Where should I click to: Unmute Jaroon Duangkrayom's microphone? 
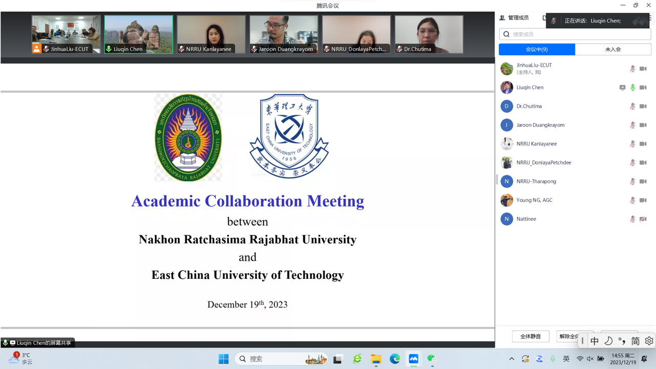[633, 125]
